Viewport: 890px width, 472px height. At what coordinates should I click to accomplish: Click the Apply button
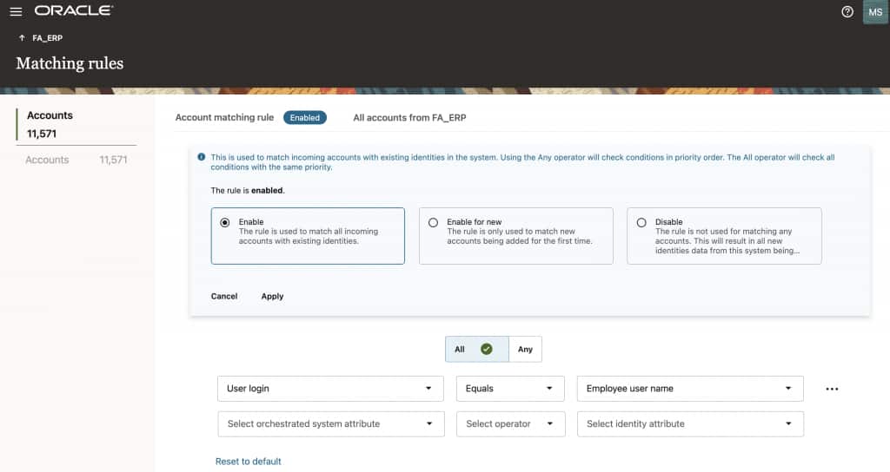272,297
